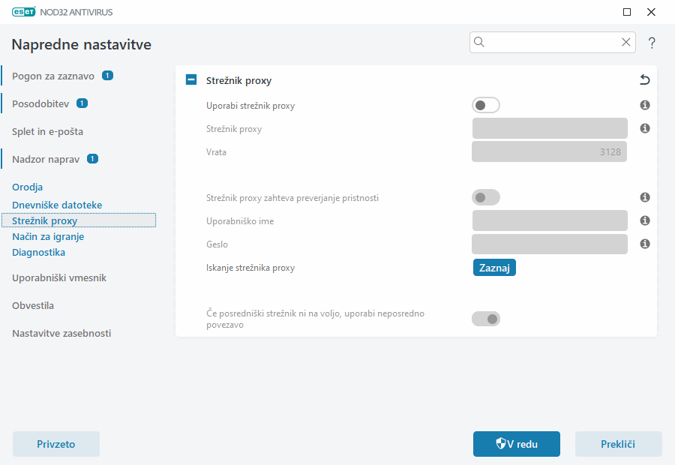Select Diagnostika in the sidebar

pyautogui.click(x=40, y=252)
